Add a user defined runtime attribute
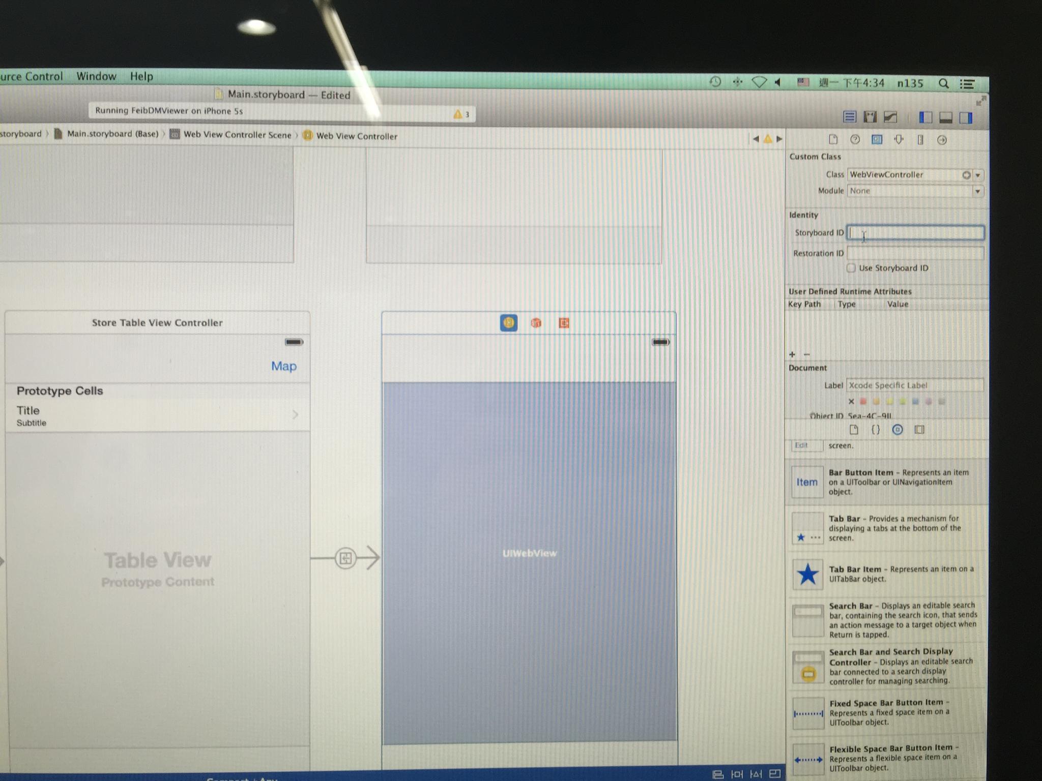 click(x=792, y=354)
